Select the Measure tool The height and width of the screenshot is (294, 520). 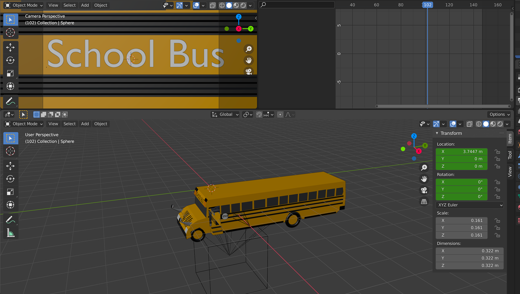coord(11,233)
